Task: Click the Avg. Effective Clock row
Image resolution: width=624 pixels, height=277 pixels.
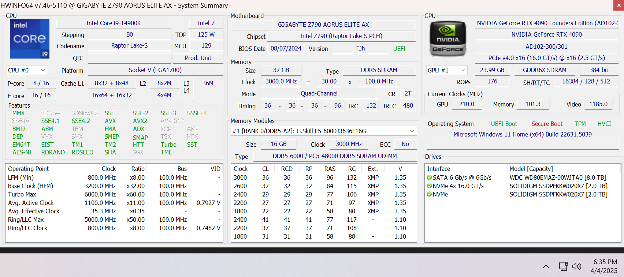Action: (x=114, y=211)
